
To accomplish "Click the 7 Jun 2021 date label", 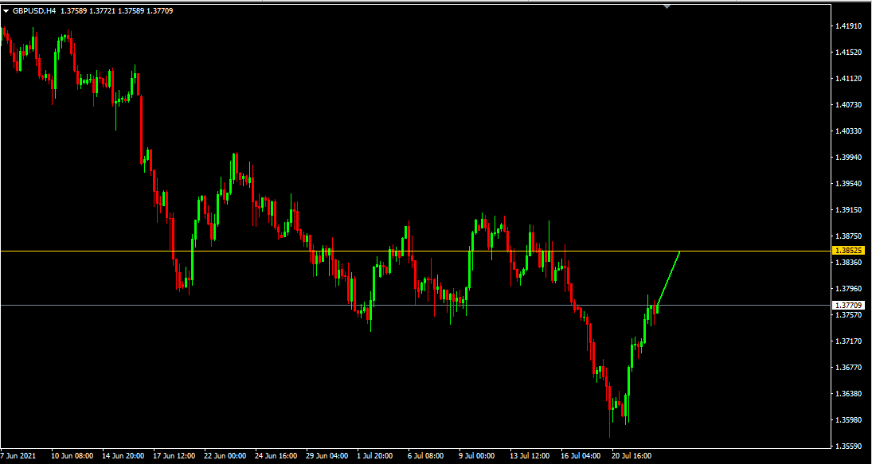I will tap(19, 456).
